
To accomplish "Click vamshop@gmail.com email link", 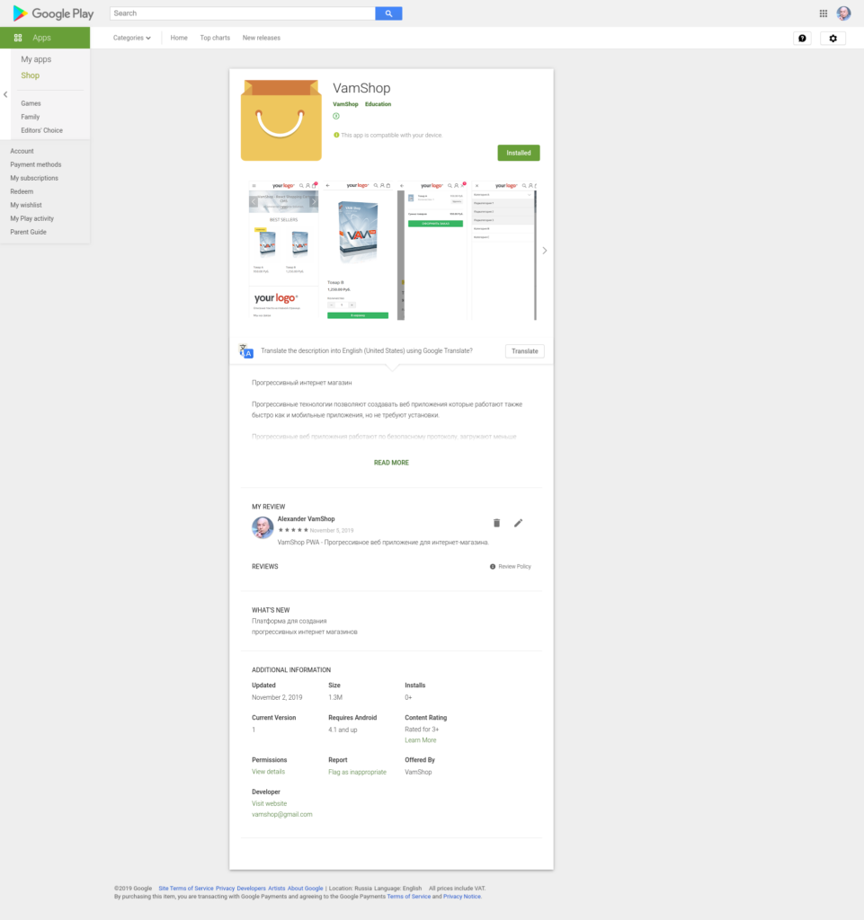I will [281, 814].
